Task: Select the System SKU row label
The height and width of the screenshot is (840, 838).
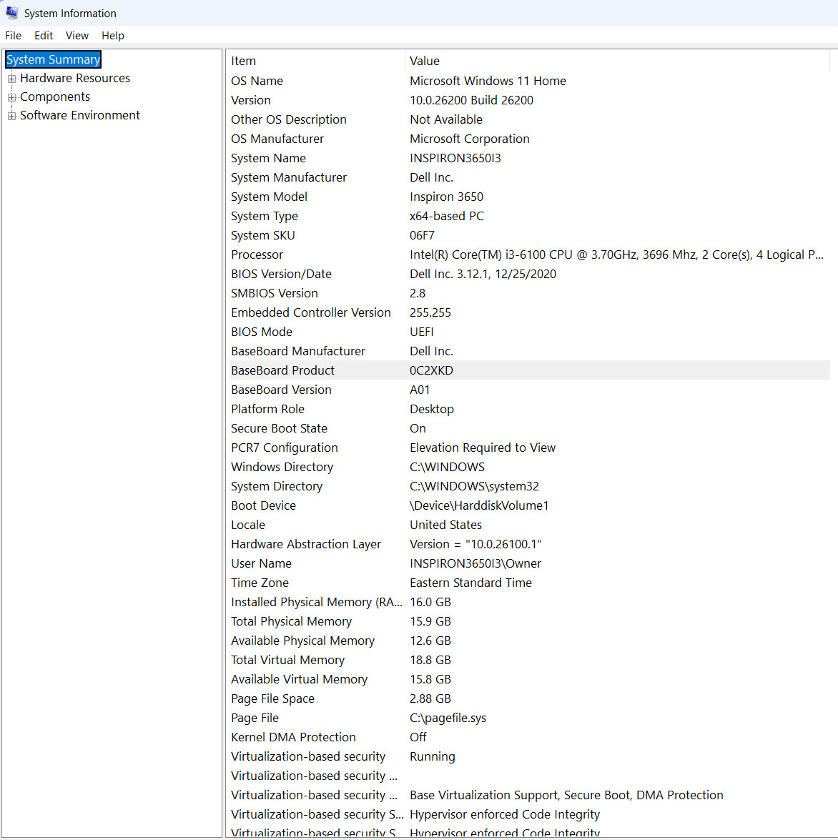Action: point(263,235)
